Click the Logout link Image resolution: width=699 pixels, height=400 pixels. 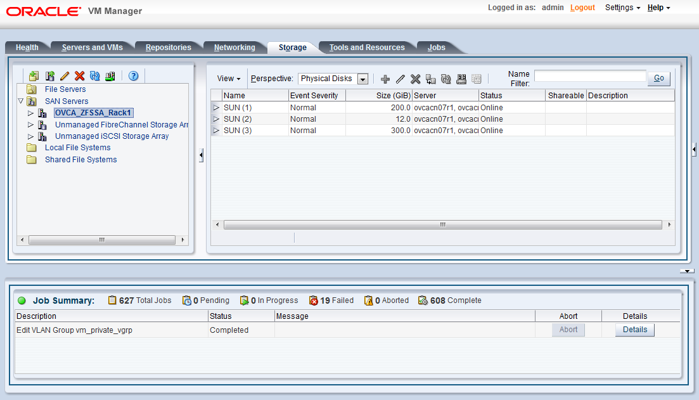(582, 8)
